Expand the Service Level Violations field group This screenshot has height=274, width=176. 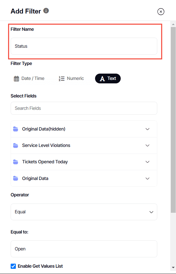click(x=147, y=145)
